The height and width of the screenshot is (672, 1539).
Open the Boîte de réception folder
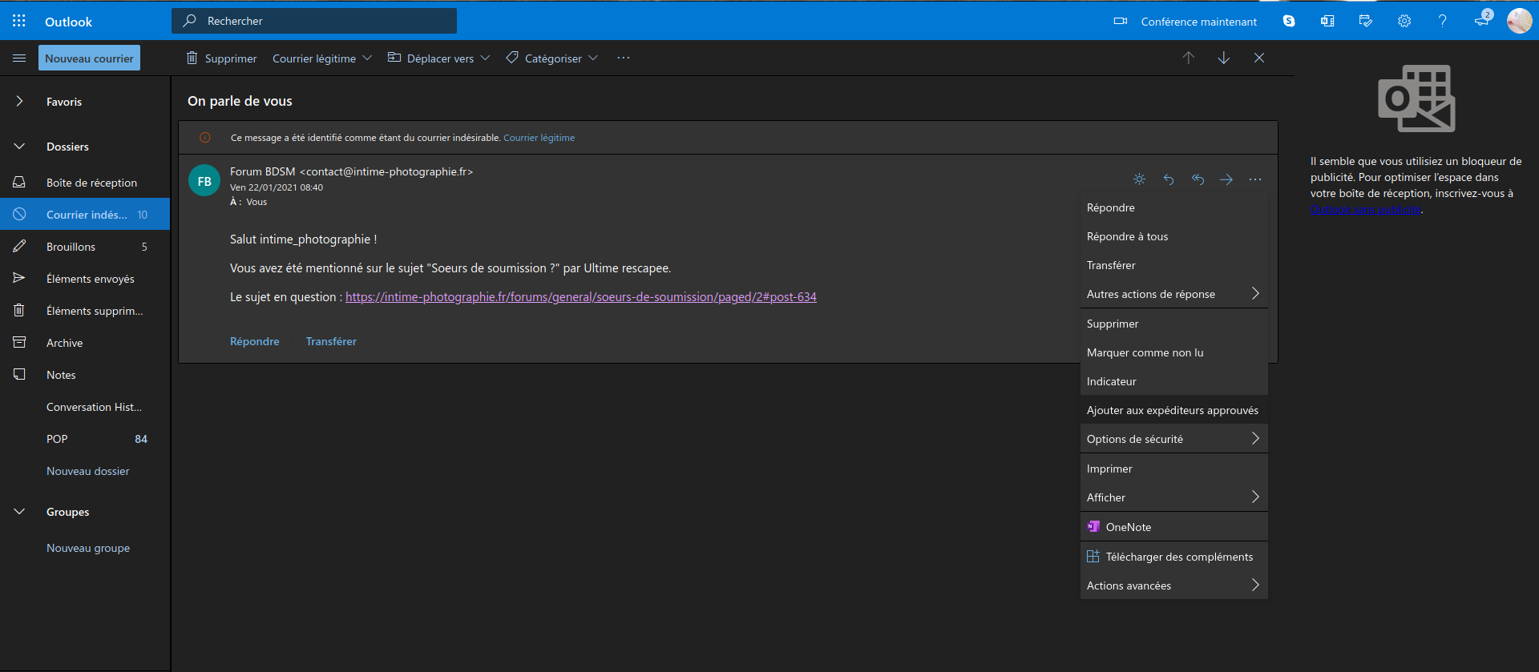tap(91, 183)
